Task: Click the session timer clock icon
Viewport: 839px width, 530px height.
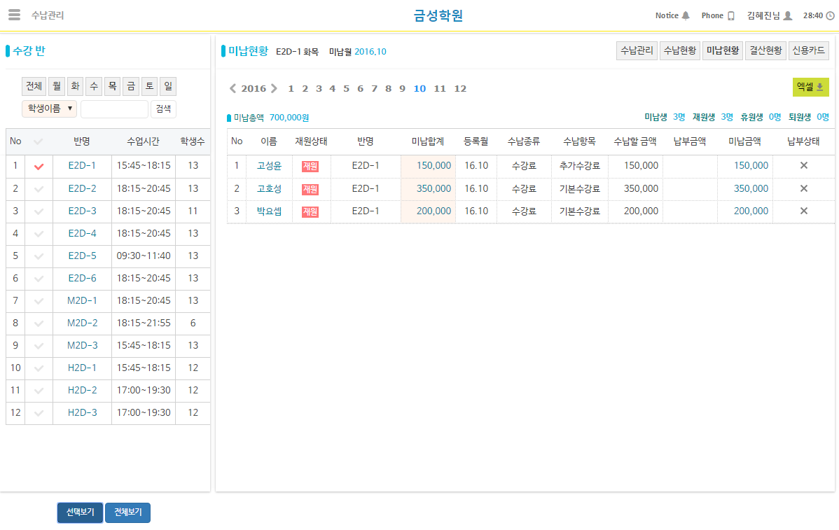Action: (x=830, y=15)
